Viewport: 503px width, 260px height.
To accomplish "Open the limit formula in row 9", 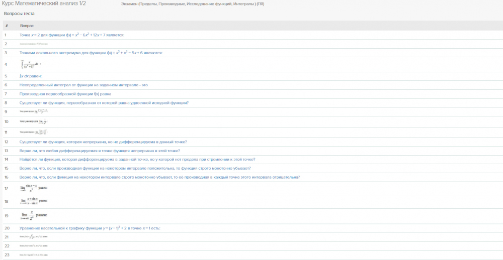I will tap(34, 111).
